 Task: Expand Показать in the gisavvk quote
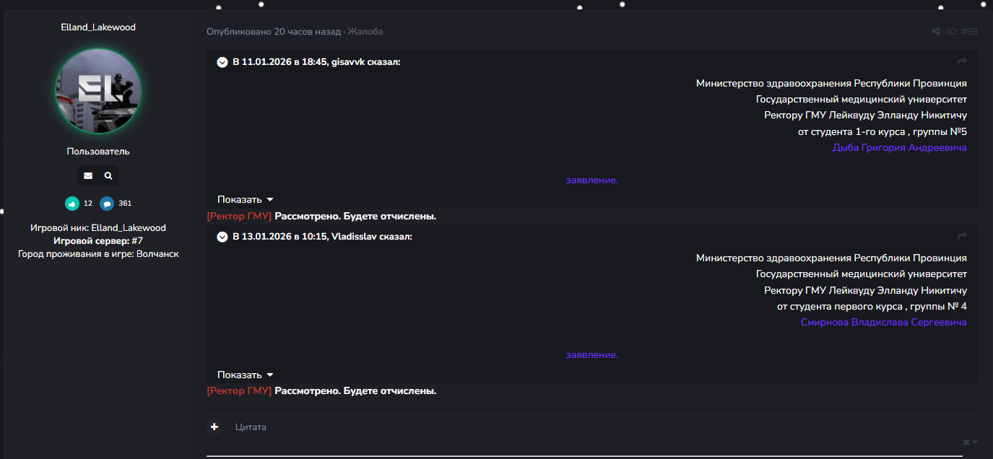245,200
